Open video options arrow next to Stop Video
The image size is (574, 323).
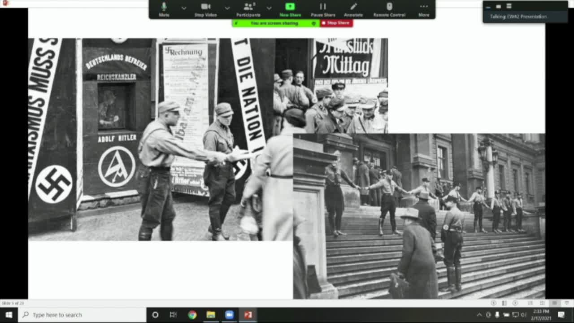[227, 8]
